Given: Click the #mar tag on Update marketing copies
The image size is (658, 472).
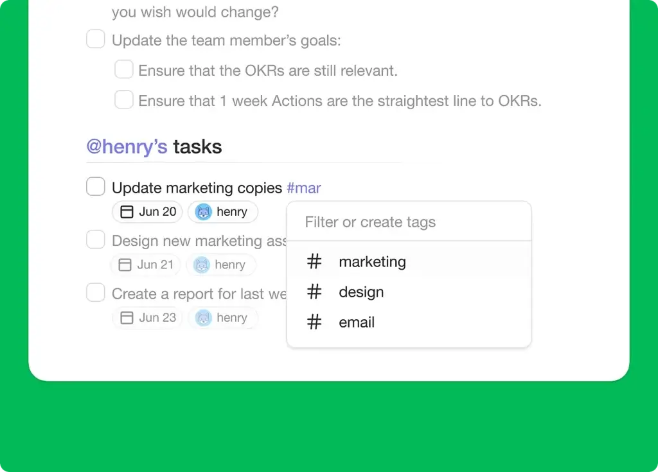Looking at the screenshot, I should tap(304, 188).
